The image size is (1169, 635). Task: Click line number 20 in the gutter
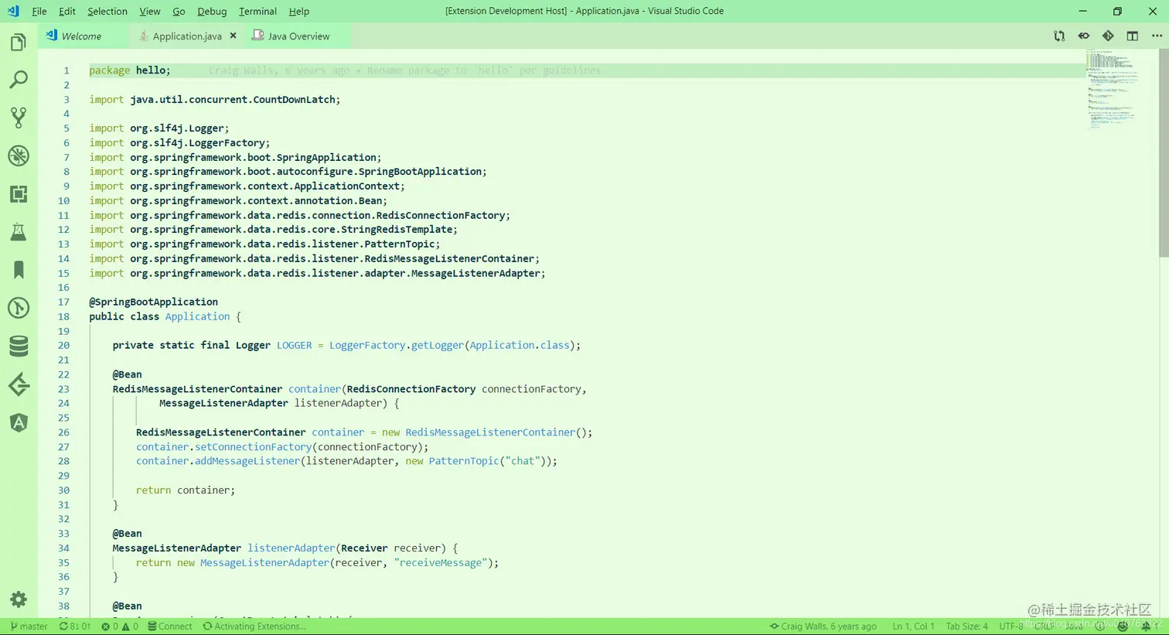[x=63, y=346]
